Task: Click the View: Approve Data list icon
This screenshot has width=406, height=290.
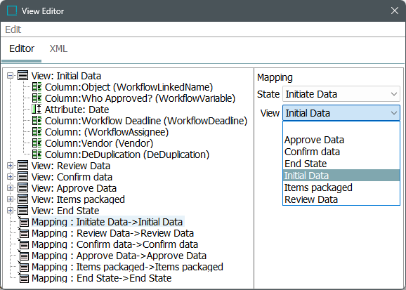Action: (x=22, y=188)
